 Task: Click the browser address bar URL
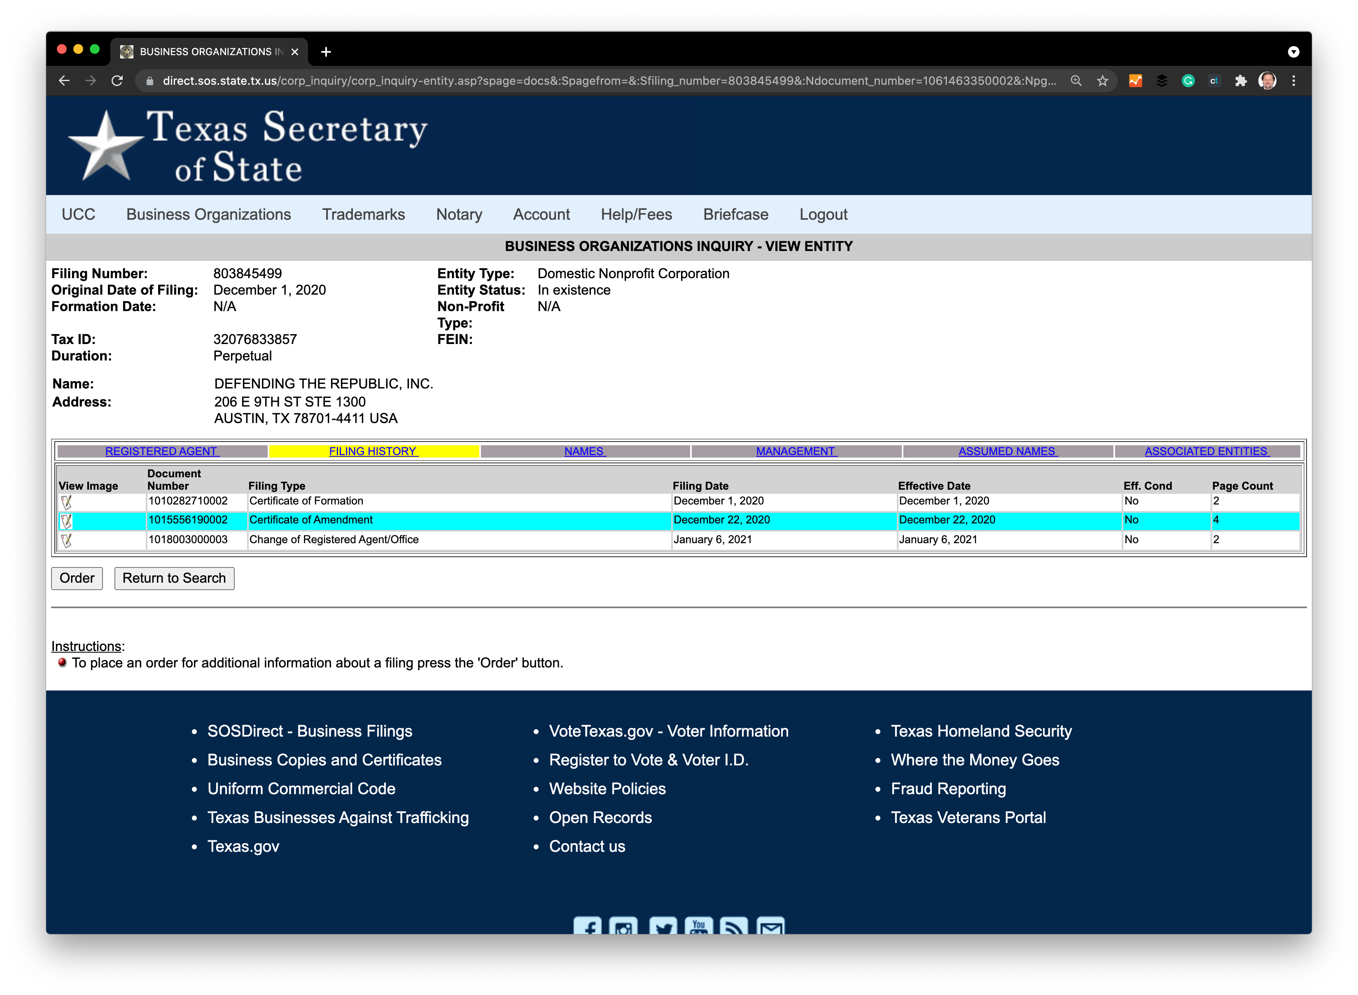tap(609, 81)
